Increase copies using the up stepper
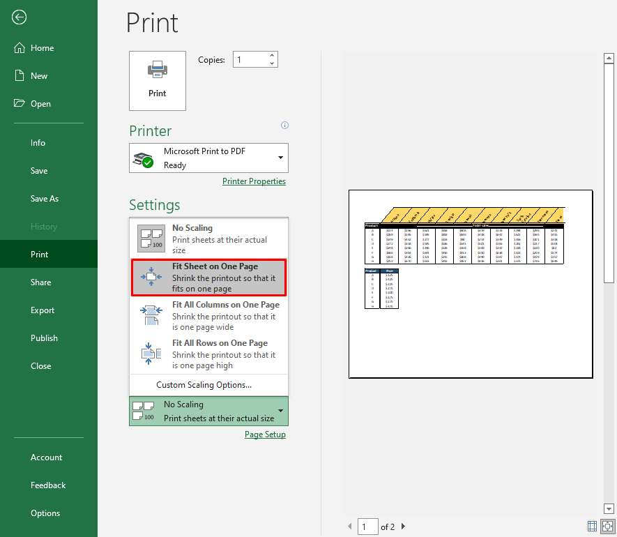617x537 pixels. click(x=272, y=55)
